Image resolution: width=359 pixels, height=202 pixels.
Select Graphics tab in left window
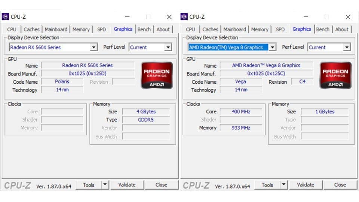tap(123, 29)
